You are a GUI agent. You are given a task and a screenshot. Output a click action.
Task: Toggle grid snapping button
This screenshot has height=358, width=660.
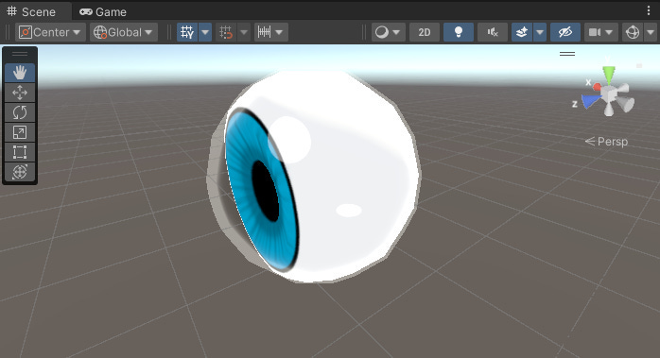click(226, 32)
